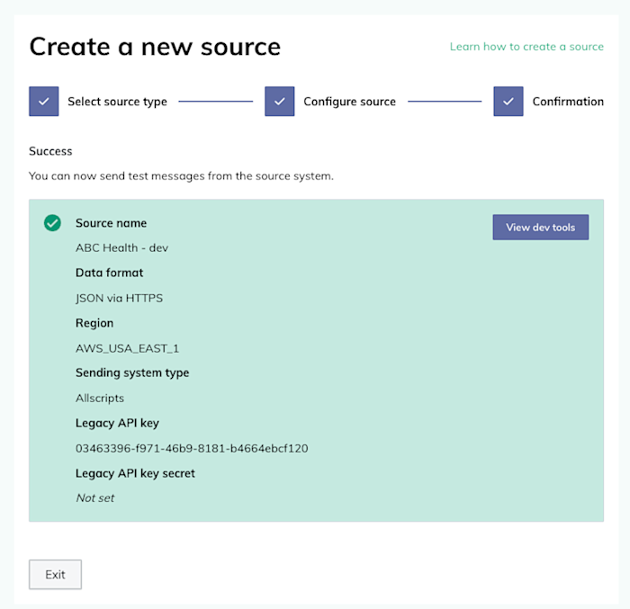Click the region value 'AWS_USA_EAST_1'

pos(128,348)
